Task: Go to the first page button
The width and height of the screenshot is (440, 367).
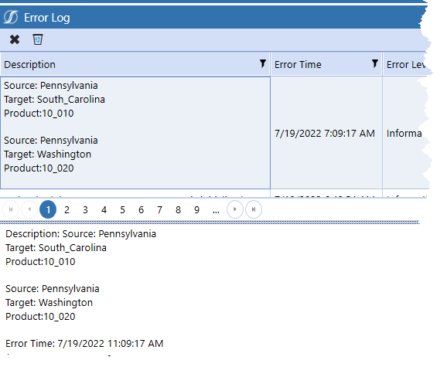Action: tap(11, 209)
